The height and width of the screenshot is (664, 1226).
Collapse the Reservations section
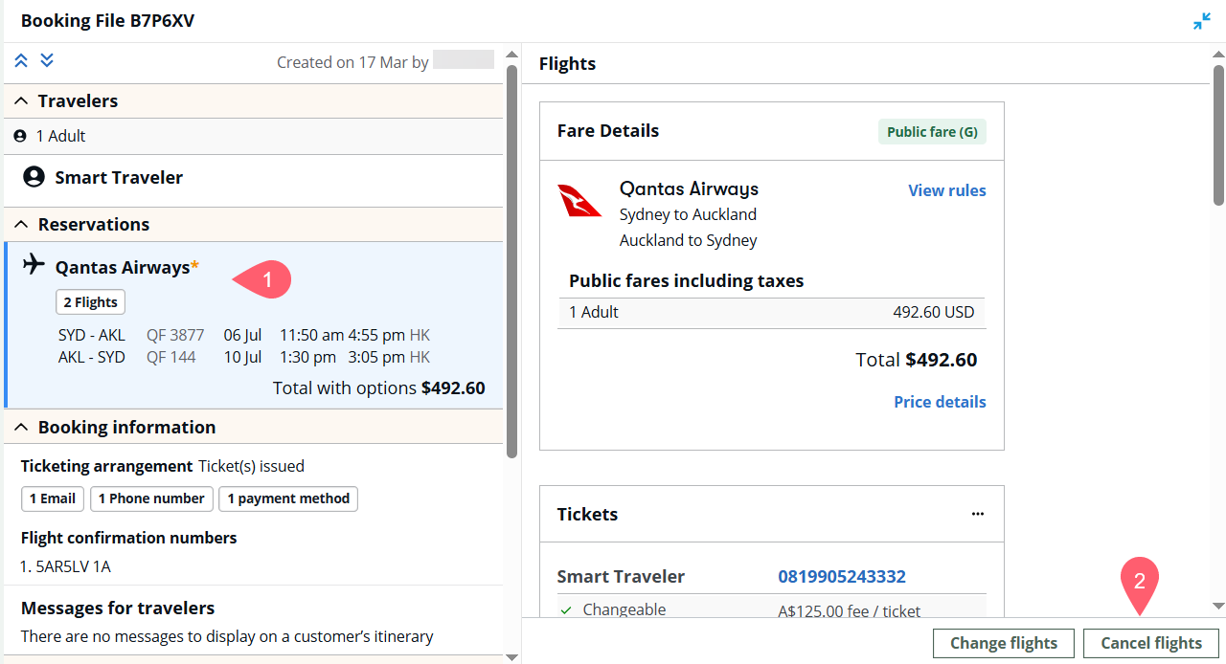click(21, 224)
